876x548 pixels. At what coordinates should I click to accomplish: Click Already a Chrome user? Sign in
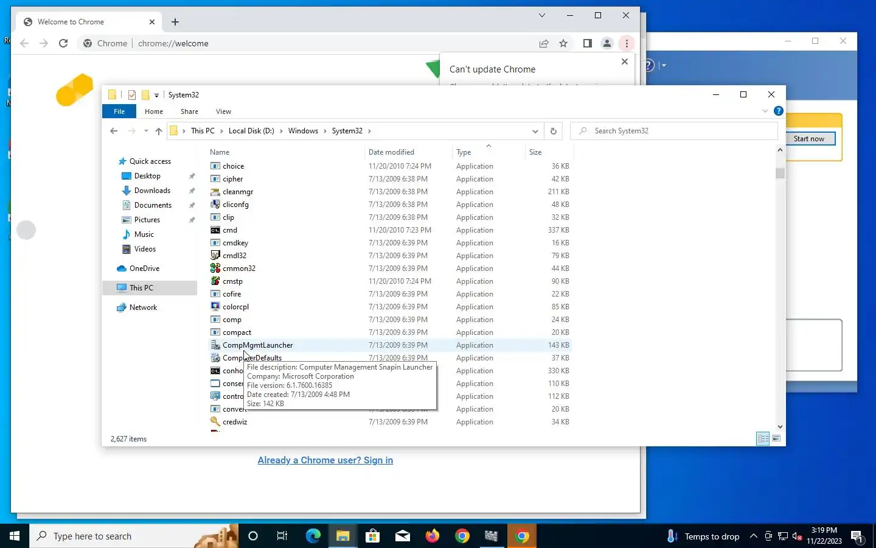[325, 460]
